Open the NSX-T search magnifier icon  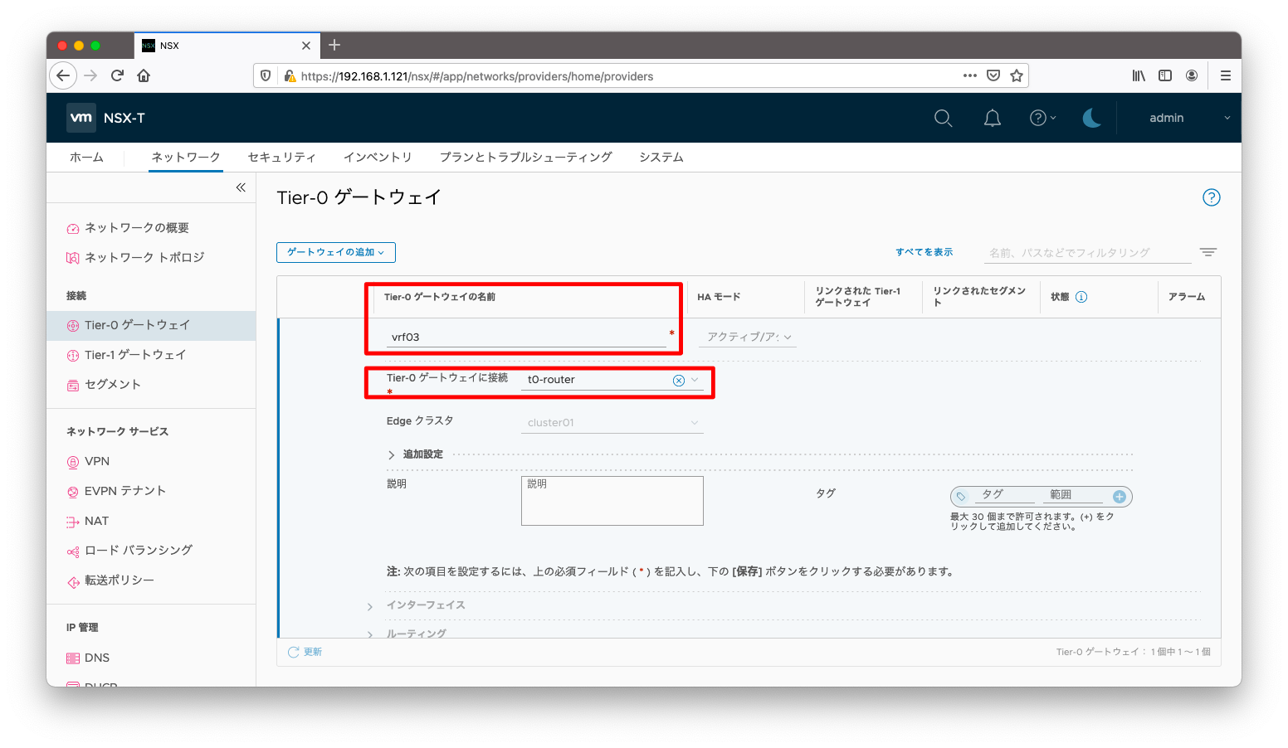943,118
